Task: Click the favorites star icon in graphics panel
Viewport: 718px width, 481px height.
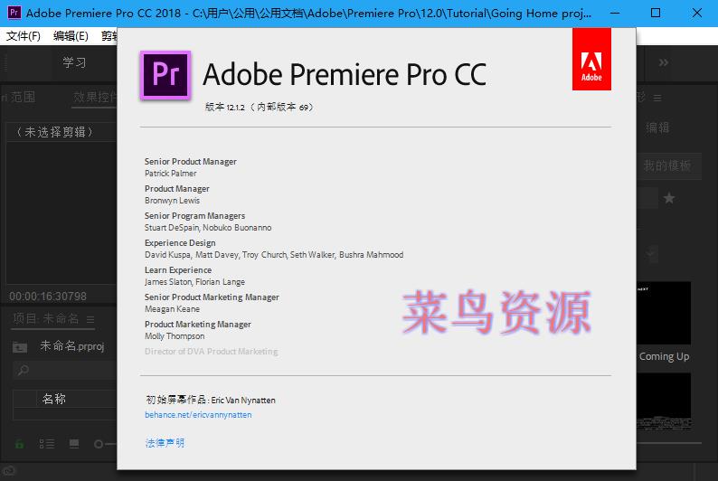Action: (669, 198)
